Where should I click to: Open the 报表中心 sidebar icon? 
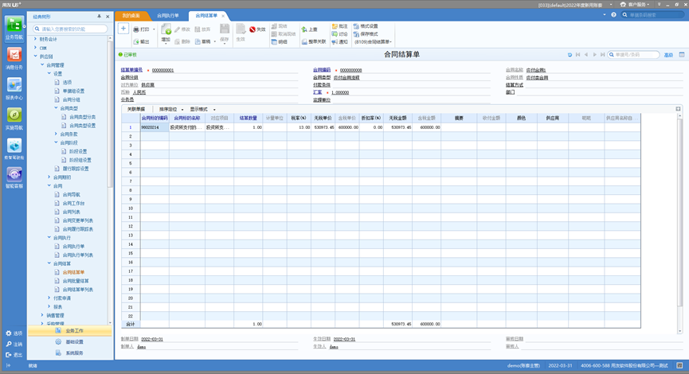click(14, 85)
